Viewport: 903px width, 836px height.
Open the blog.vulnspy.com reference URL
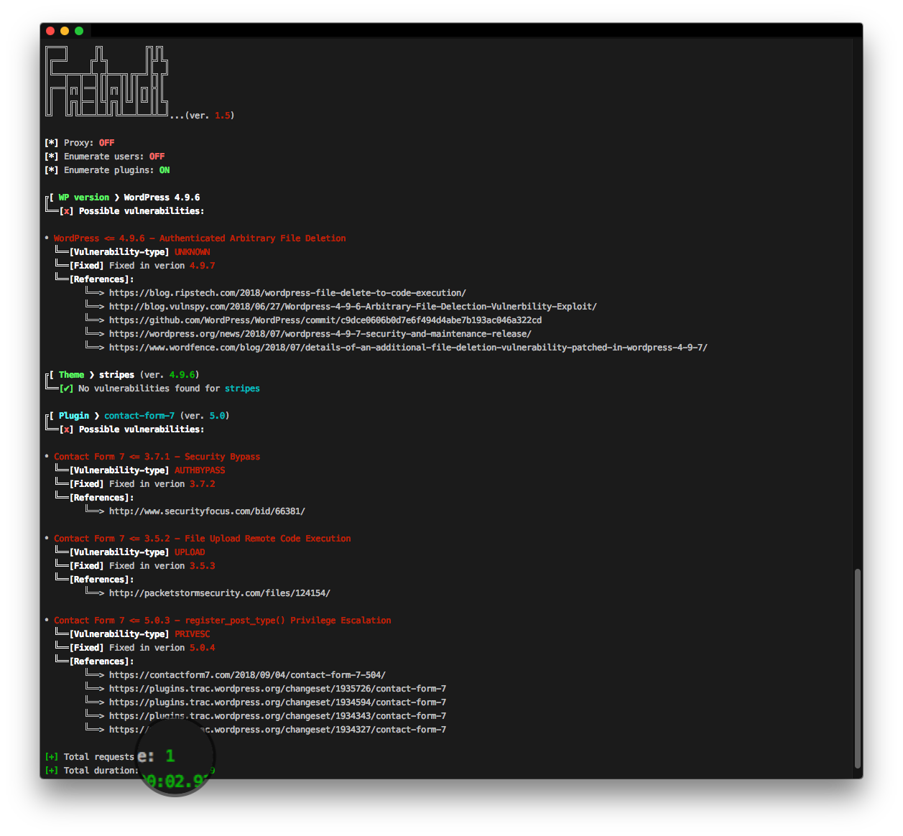click(x=353, y=307)
